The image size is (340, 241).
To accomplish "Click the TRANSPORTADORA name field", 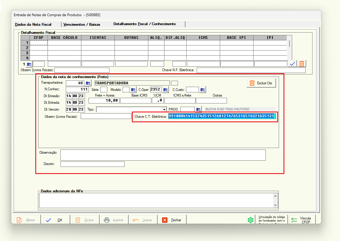I will point(132,83).
